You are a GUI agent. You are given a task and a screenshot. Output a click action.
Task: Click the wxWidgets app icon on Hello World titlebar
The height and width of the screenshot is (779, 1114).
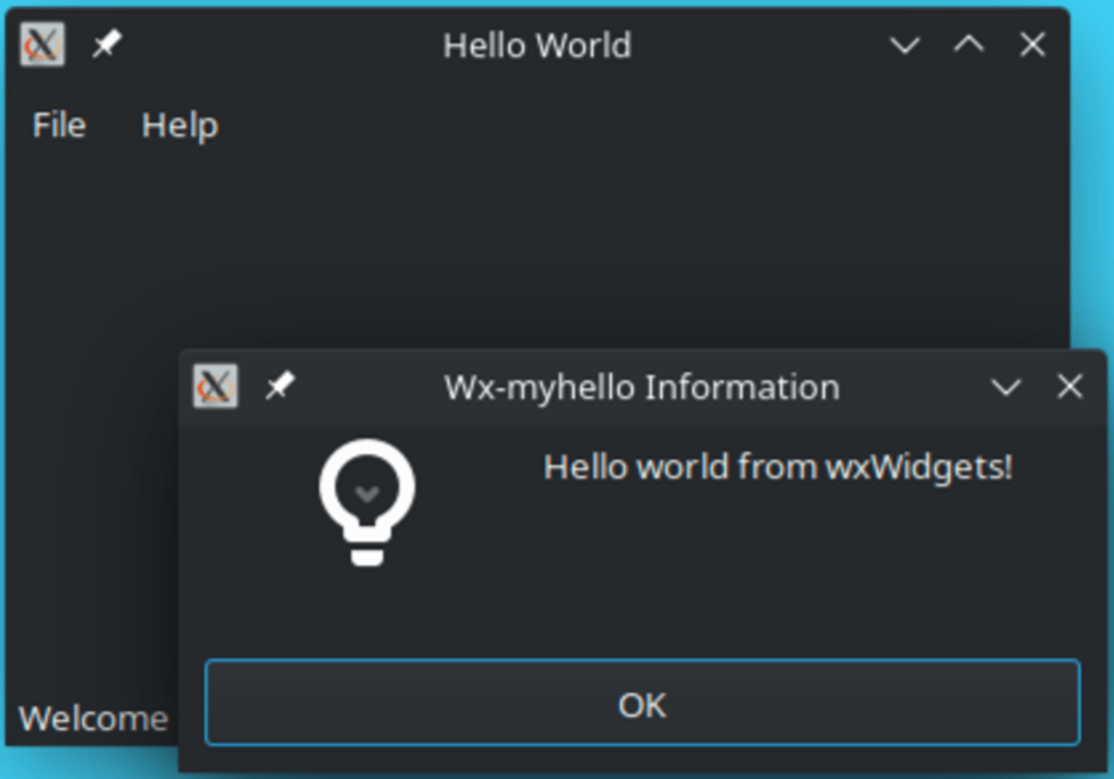pos(42,45)
